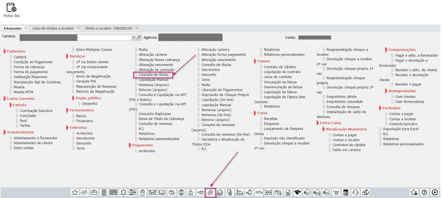This screenshot has width=442, height=198.
Task: Click the star favorites icon in bottom toolbar
Action: click(x=75, y=192)
